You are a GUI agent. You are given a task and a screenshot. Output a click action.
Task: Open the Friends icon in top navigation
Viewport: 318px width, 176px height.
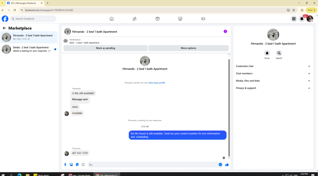pyautogui.click(x=134, y=19)
